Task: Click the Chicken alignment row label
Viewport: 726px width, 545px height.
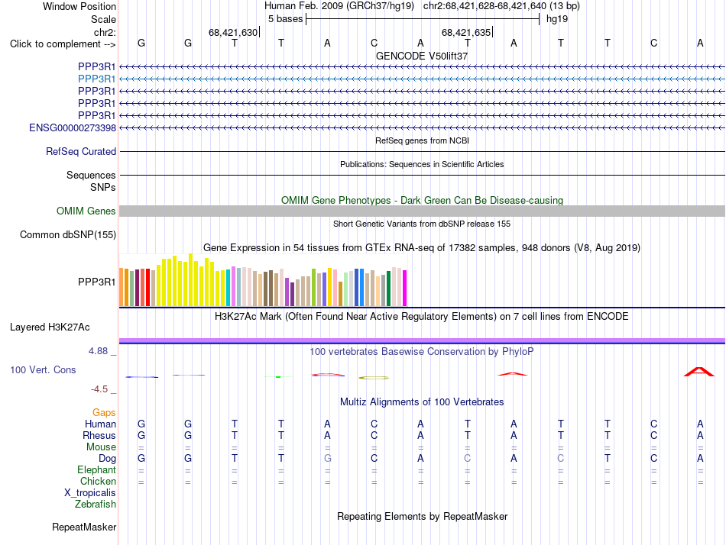Action: click(x=98, y=482)
